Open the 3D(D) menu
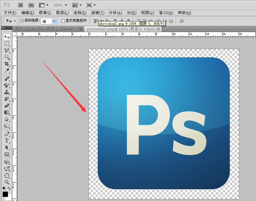256x201 pixels. pos(132,13)
